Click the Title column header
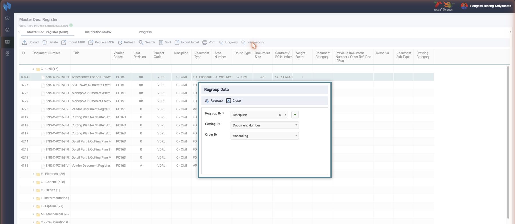This screenshot has height=224, width=515. click(x=90, y=57)
